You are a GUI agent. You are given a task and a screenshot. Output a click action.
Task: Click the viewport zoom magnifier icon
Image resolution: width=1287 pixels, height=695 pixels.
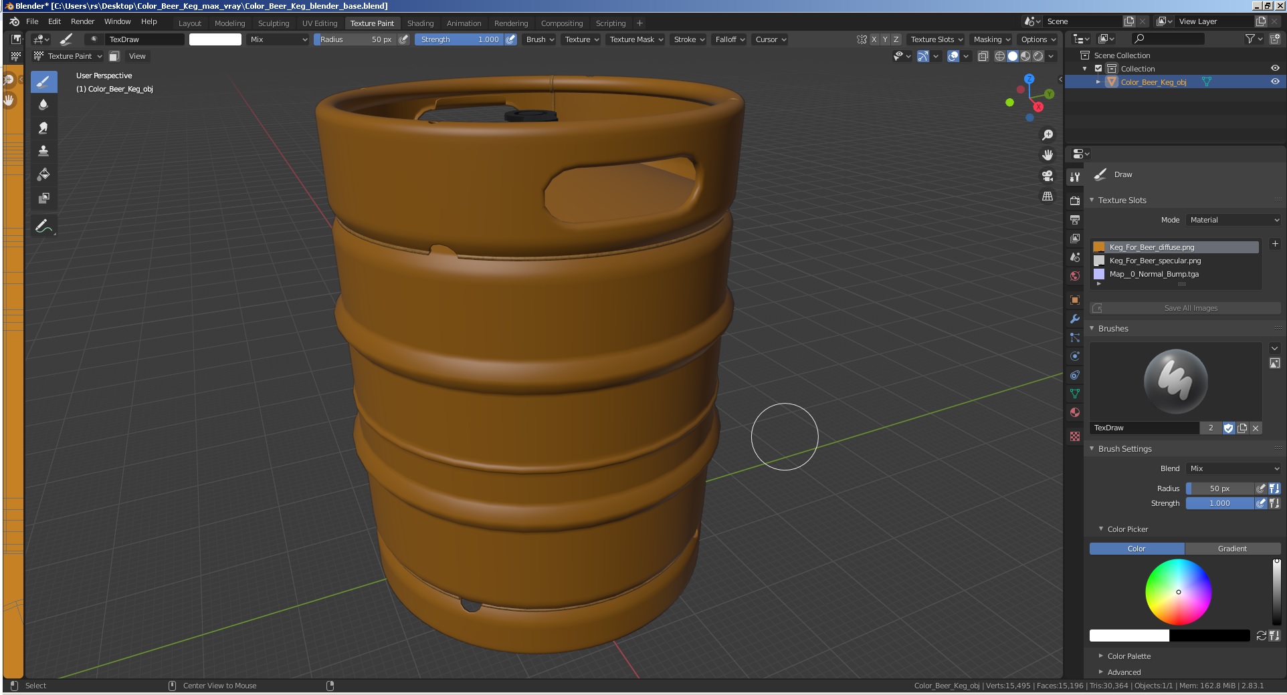(x=1048, y=135)
